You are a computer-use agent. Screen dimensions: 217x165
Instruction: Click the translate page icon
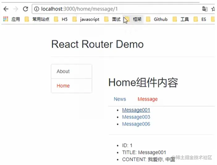pos(205,9)
